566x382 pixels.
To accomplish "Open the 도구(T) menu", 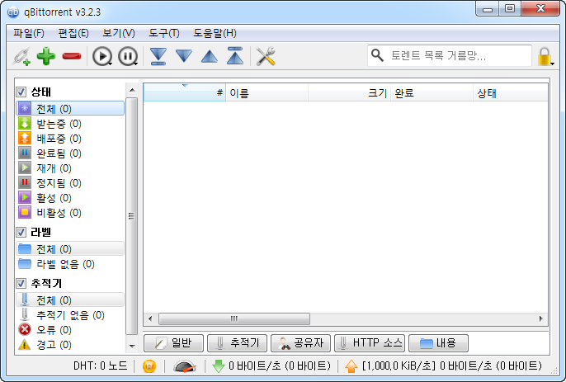I will click(x=164, y=33).
